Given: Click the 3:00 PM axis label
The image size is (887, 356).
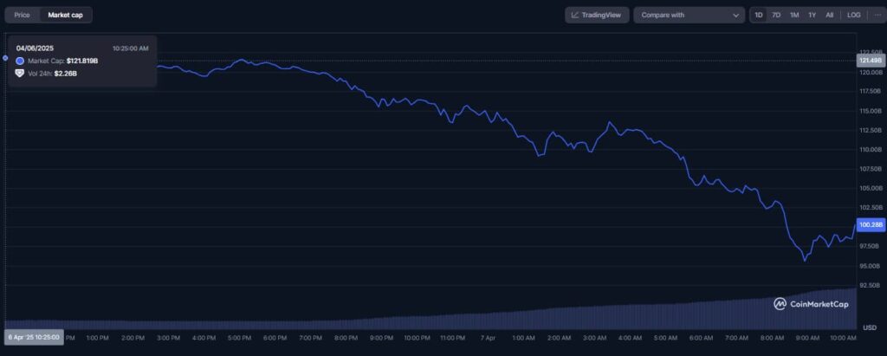Looking at the screenshot, I should coord(168,338).
